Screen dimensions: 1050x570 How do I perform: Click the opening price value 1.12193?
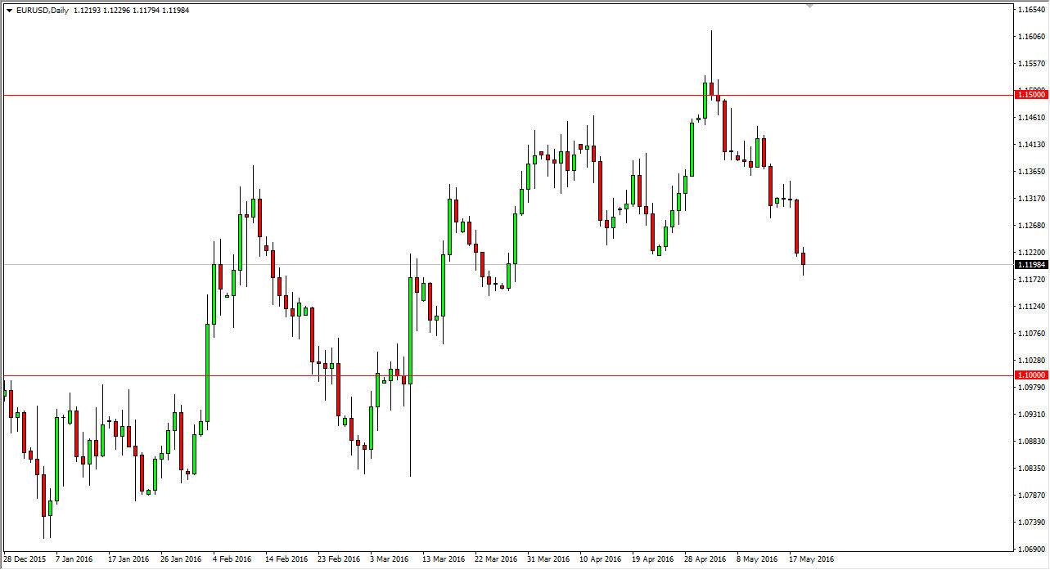[x=88, y=11]
